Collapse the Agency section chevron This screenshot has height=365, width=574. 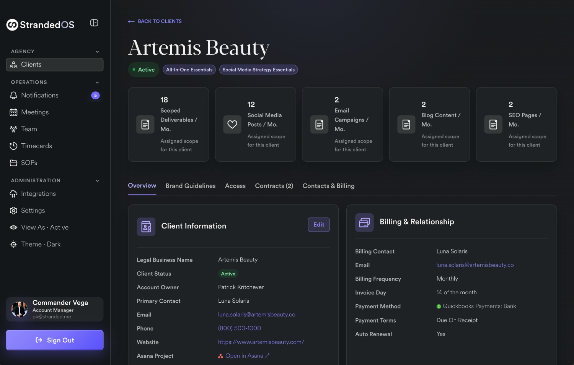point(97,52)
